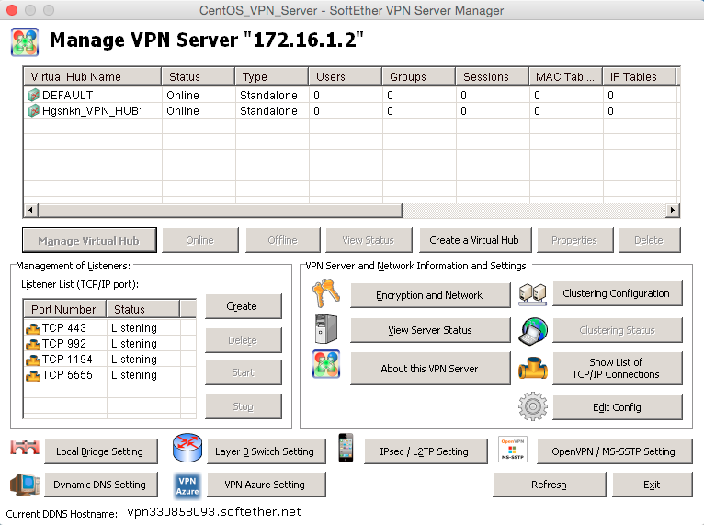Click the Type column header
Image resolution: width=704 pixels, height=525 pixels.
pos(272,76)
